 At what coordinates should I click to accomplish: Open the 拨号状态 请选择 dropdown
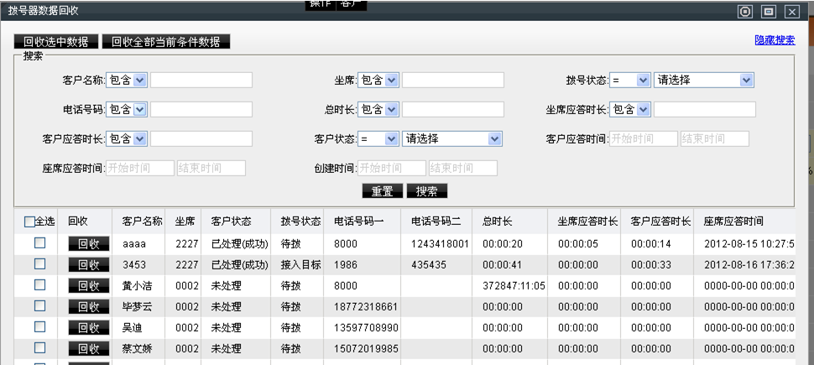coord(703,81)
